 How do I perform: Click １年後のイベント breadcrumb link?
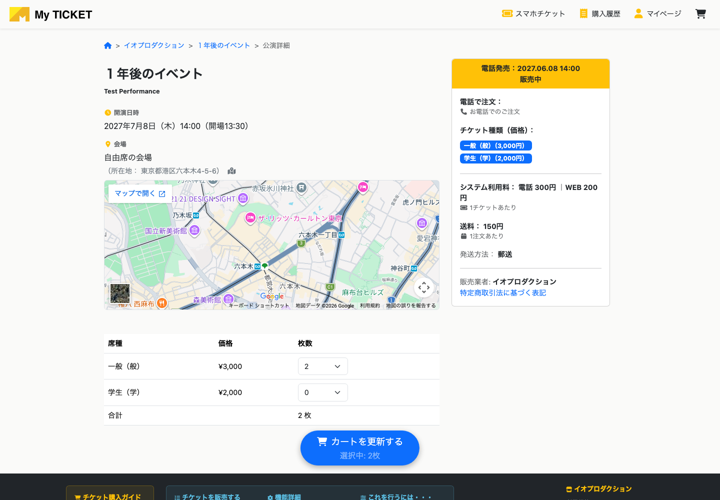click(x=223, y=45)
